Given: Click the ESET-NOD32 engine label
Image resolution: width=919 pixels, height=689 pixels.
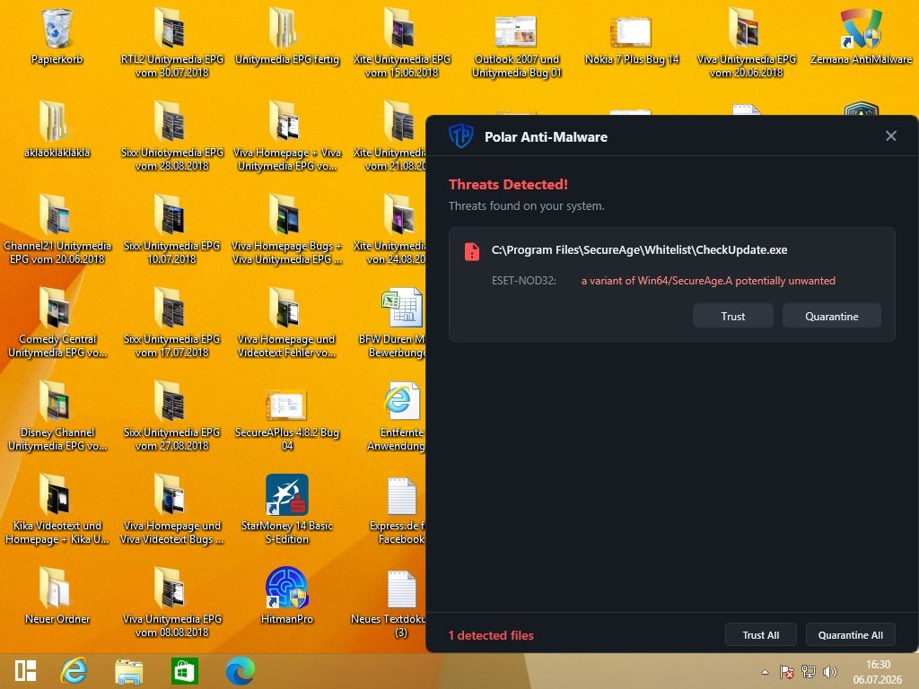Looking at the screenshot, I should tap(523, 281).
